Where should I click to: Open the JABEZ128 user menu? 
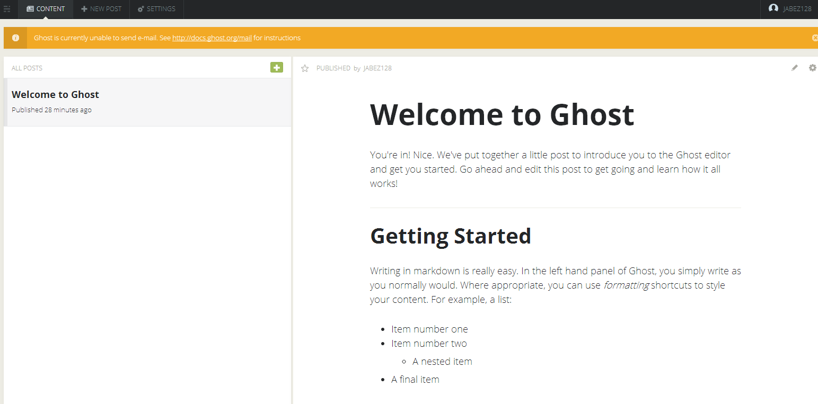click(789, 9)
